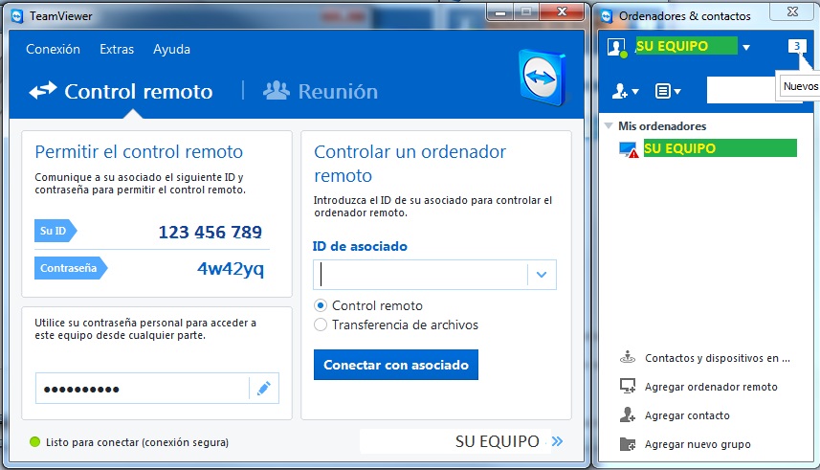Click the TeamViewer logo in the header
The width and height of the screenshot is (820, 470).
[x=543, y=78]
